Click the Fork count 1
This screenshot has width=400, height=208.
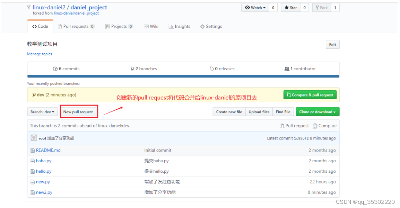tap(335, 8)
